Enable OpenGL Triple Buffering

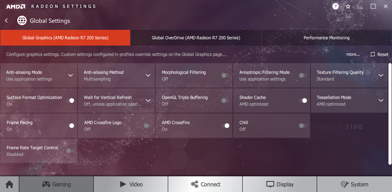tap(225, 101)
